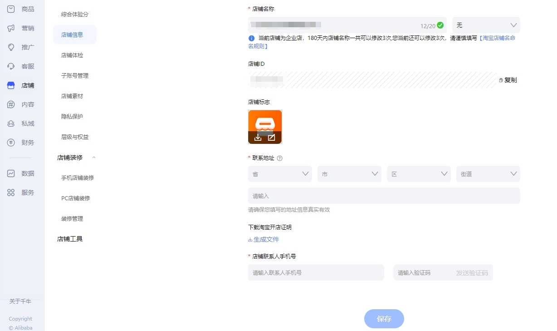Open the 街道 street dropdown
This screenshot has height=331, width=557.
pyautogui.click(x=488, y=174)
